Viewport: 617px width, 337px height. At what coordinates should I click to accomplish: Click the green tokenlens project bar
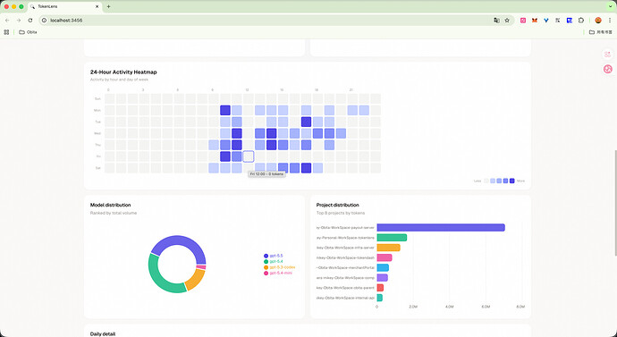(x=392, y=238)
